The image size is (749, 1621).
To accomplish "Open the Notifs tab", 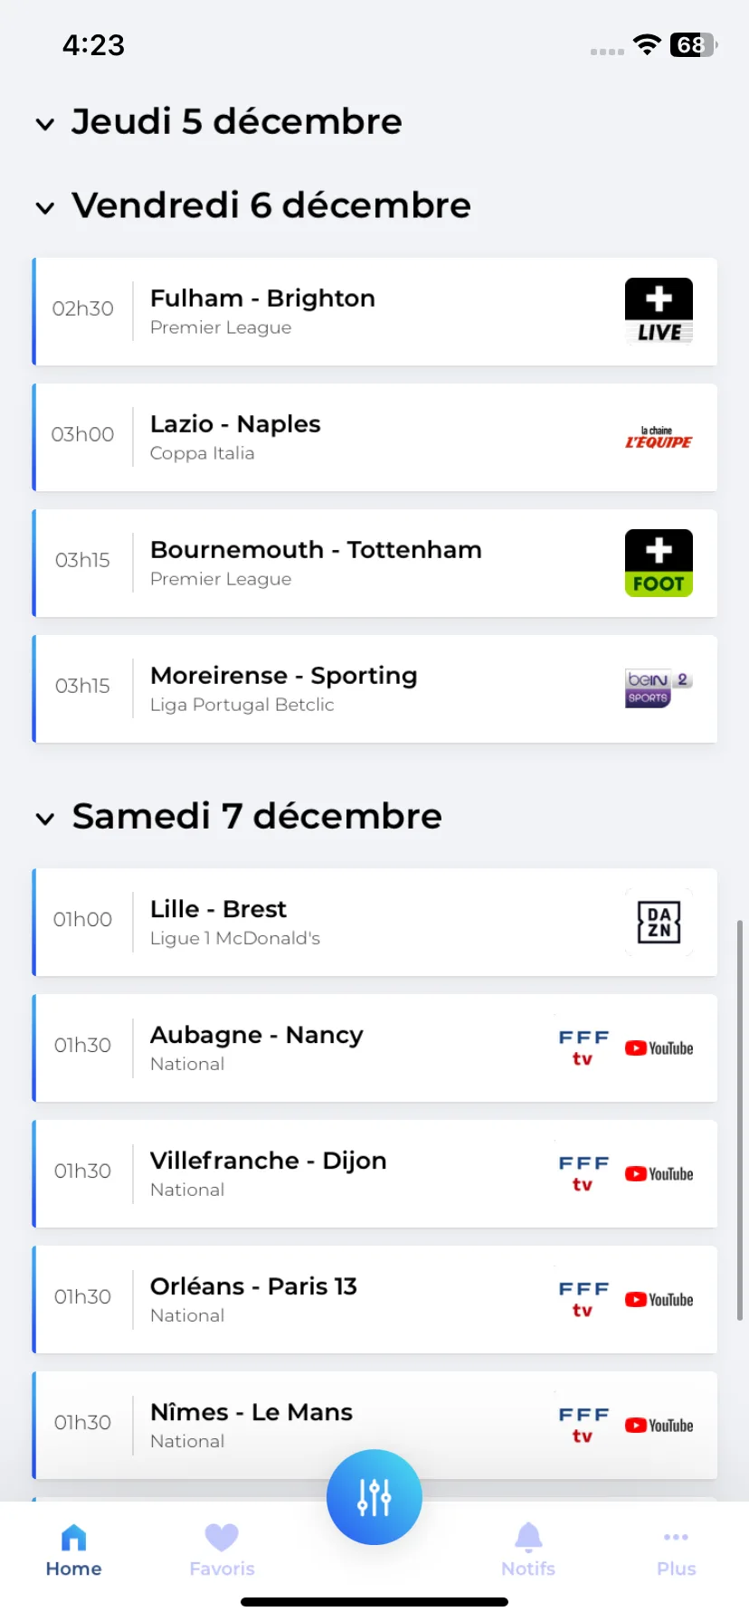I will [528, 1550].
